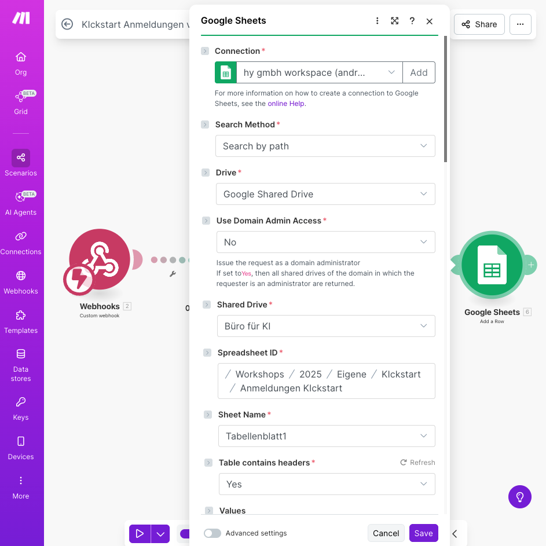546x546 pixels.
Task: Open Data stores section
Action: point(21,365)
